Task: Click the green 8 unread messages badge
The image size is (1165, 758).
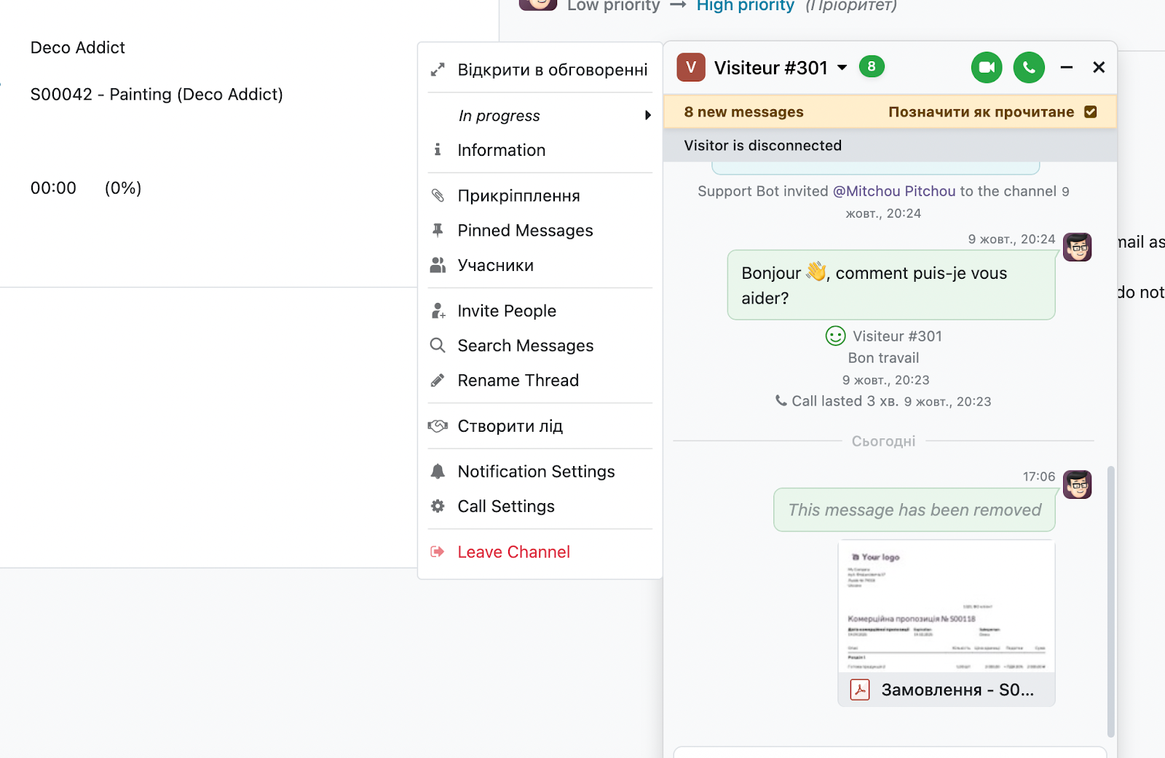Action: click(x=872, y=67)
